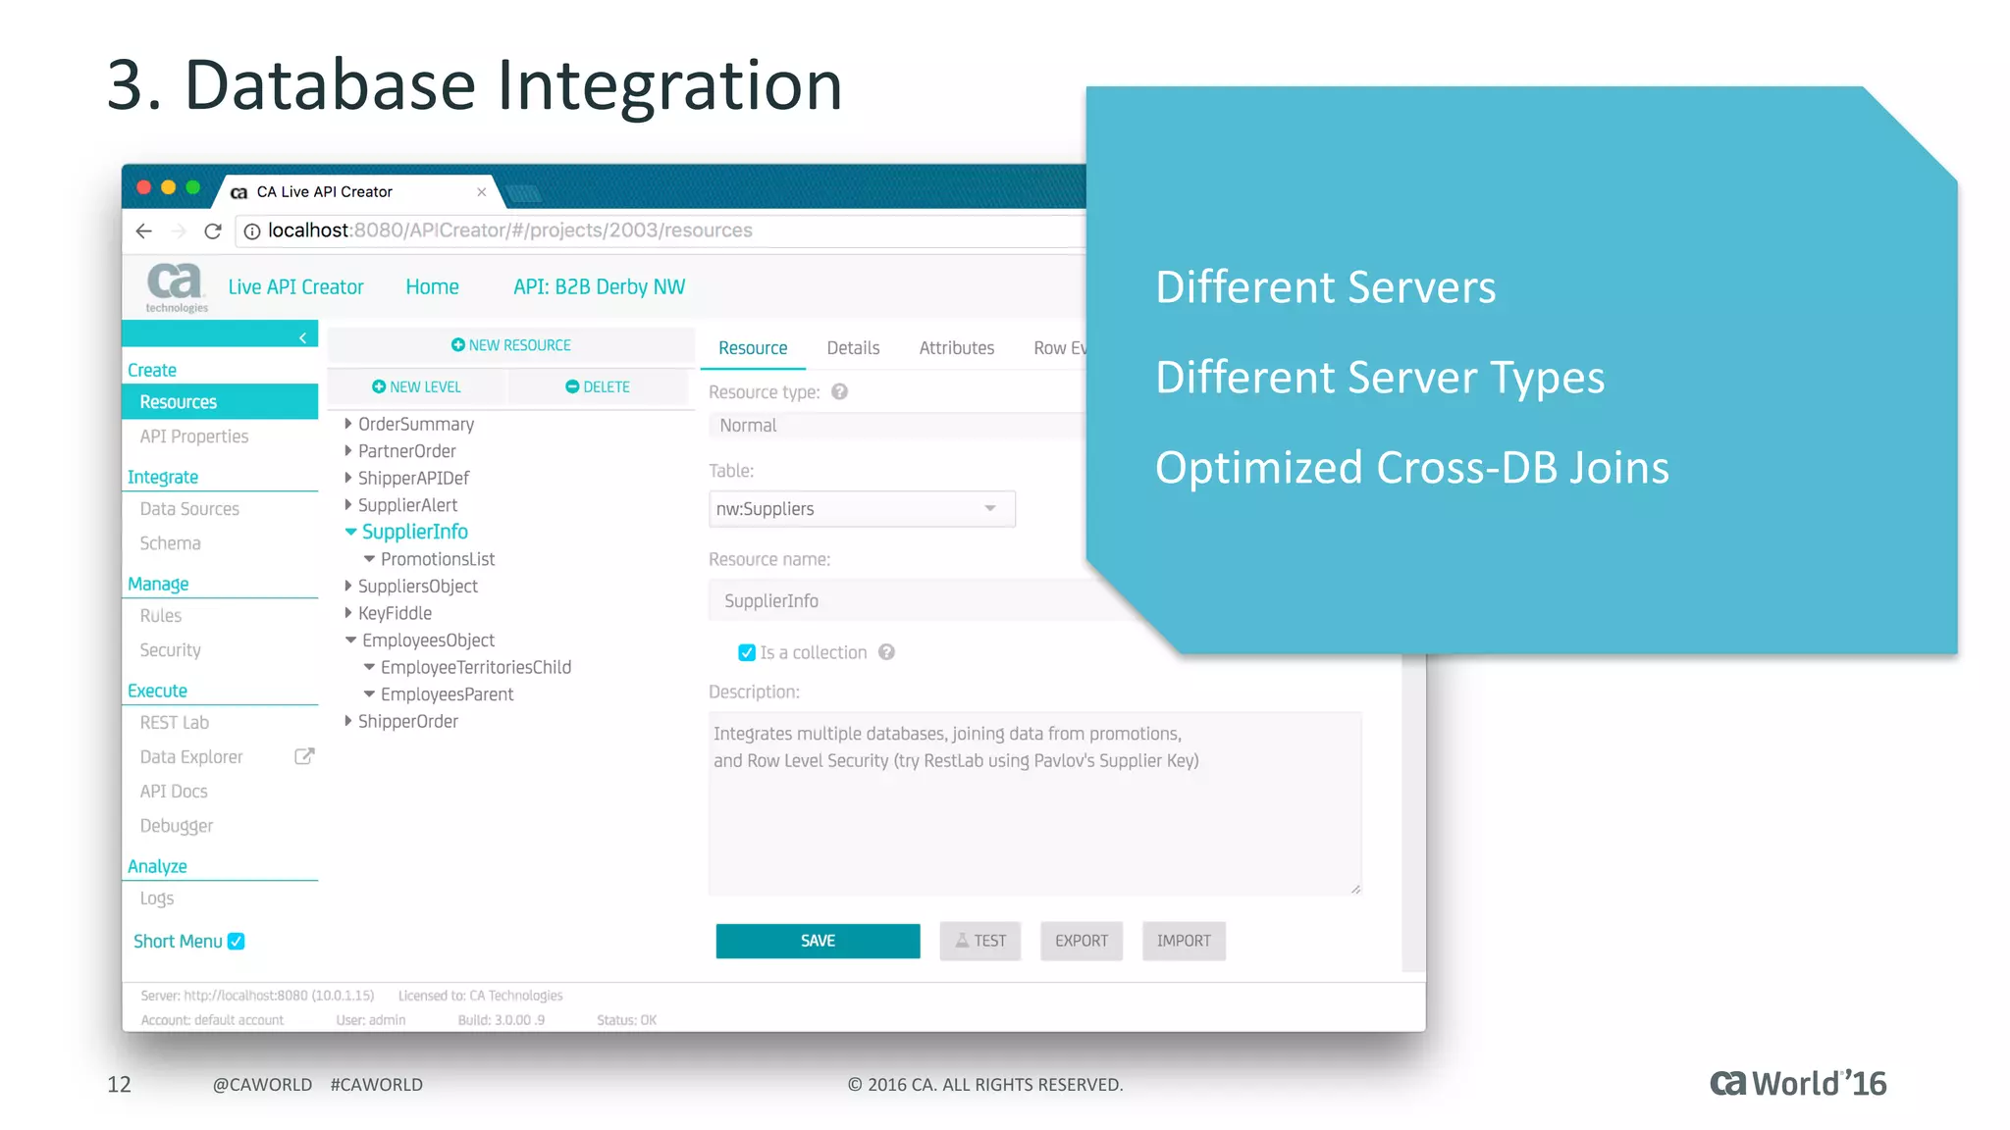
Task: Expand the ShipperOrder resource
Action: [347, 721]
